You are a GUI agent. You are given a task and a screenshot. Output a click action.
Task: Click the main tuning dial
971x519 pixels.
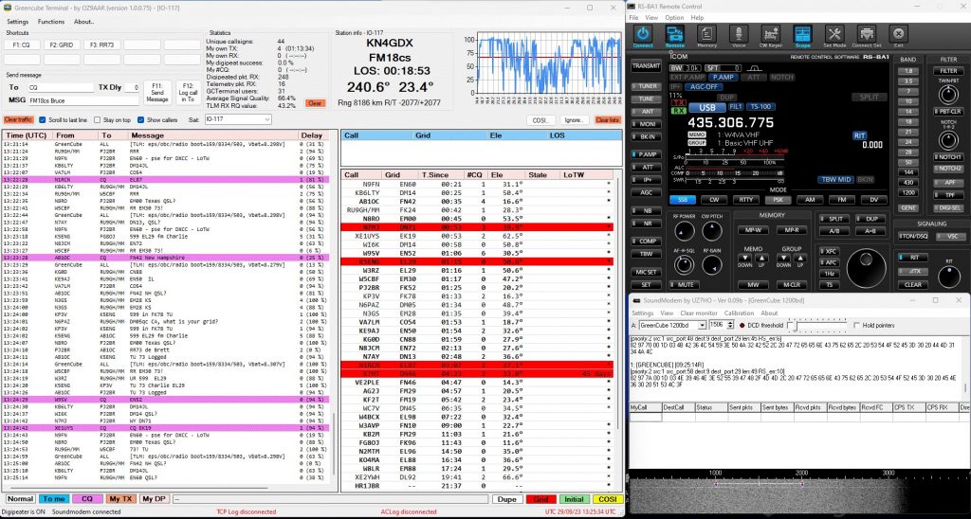click(866, 267)
